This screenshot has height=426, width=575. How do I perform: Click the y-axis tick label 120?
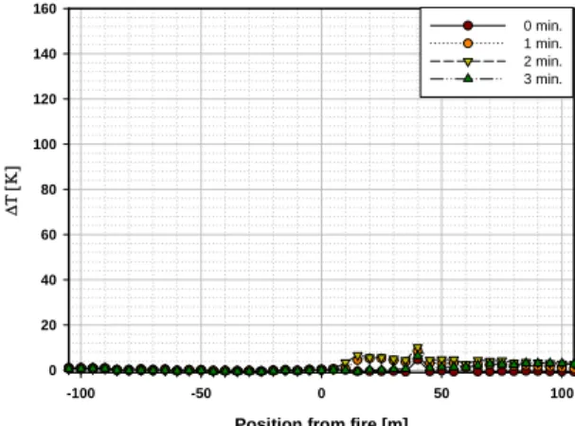(x=45, y=99)
